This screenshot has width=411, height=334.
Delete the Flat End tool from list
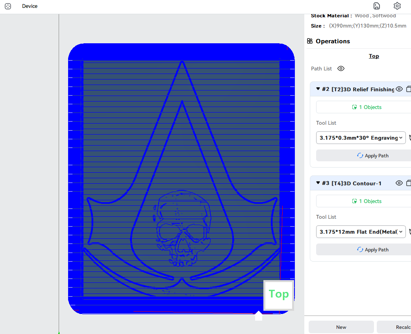[410, 232]
